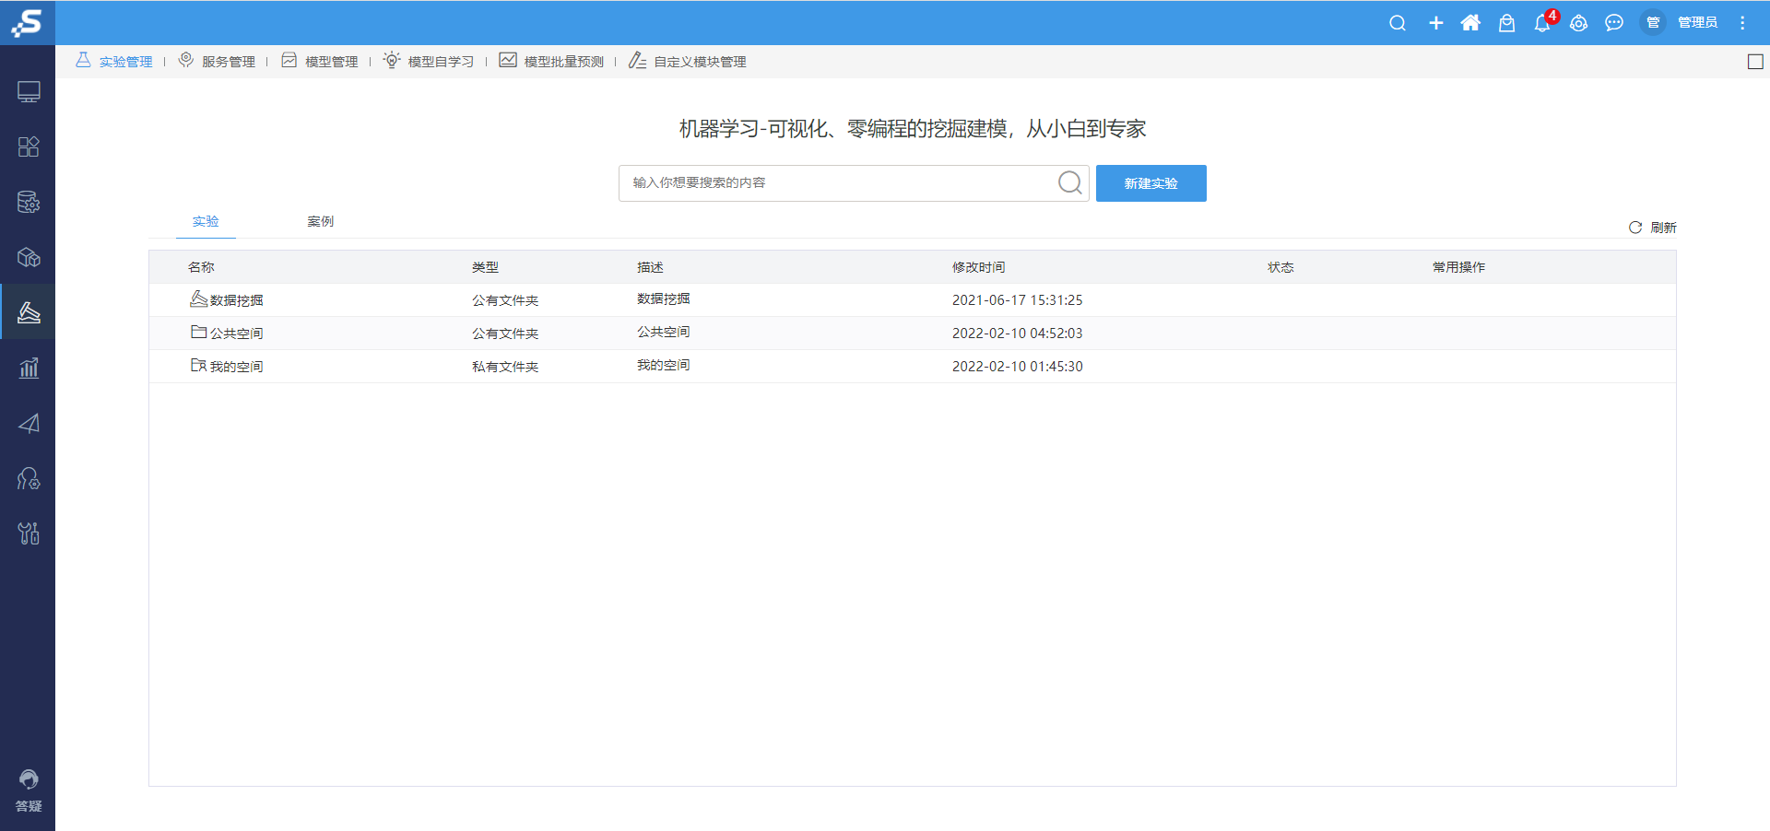1770x831 pixels.
Task: Click the 2022-02-10 04:52:03 timestamp
Action: [x=1018, y=334]
